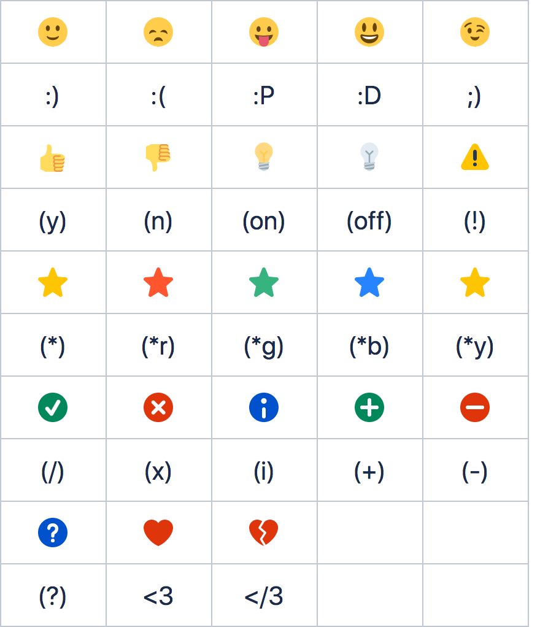Click the grey unlit light bulb icon
Screen dimensions: 540x627
369,156
